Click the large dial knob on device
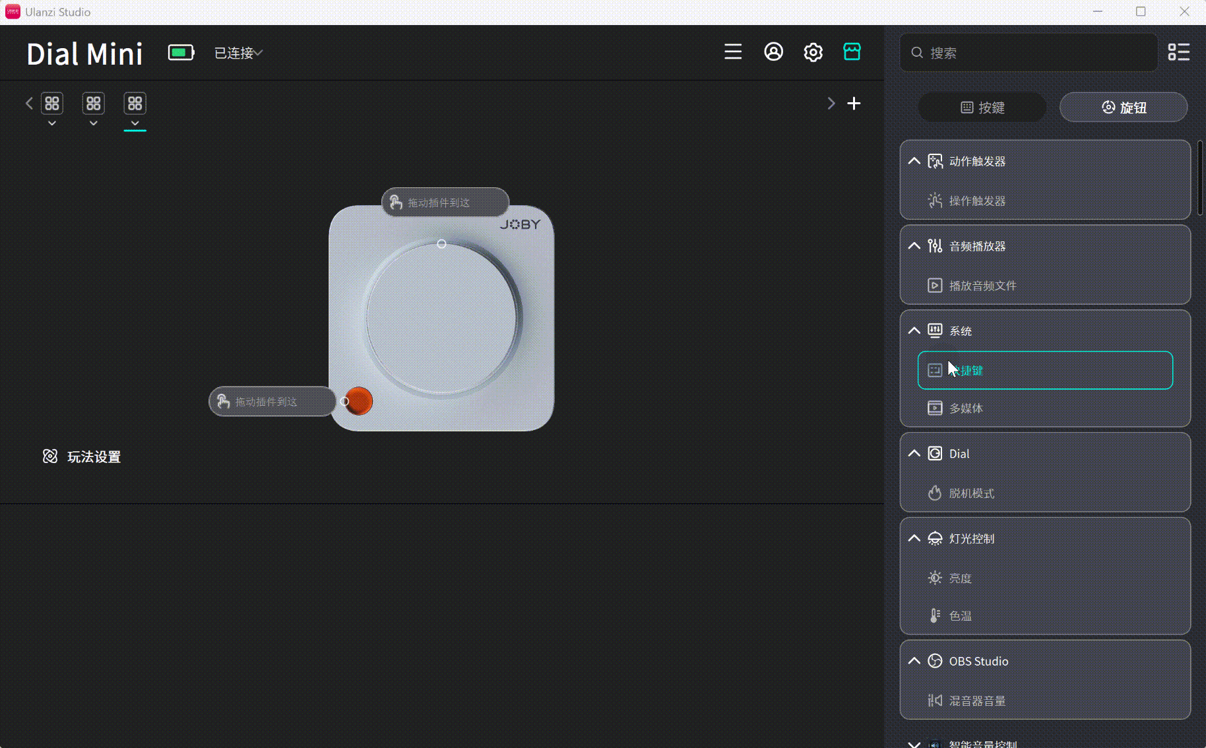 point(441,319)
